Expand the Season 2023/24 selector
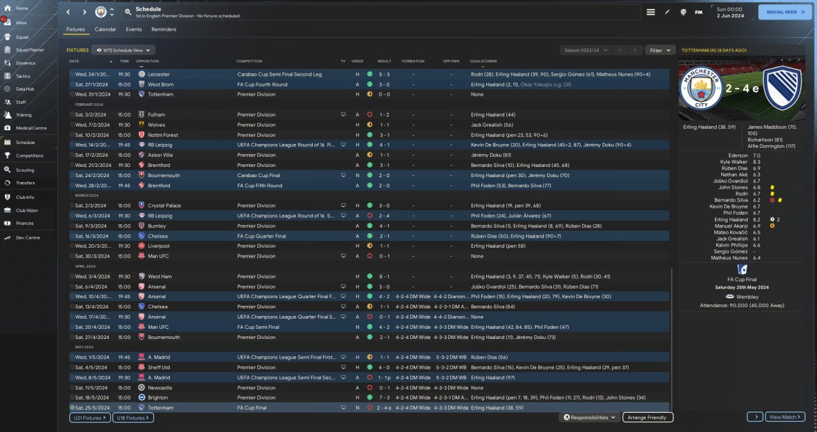The image size is (817, 432). (585, 50)
